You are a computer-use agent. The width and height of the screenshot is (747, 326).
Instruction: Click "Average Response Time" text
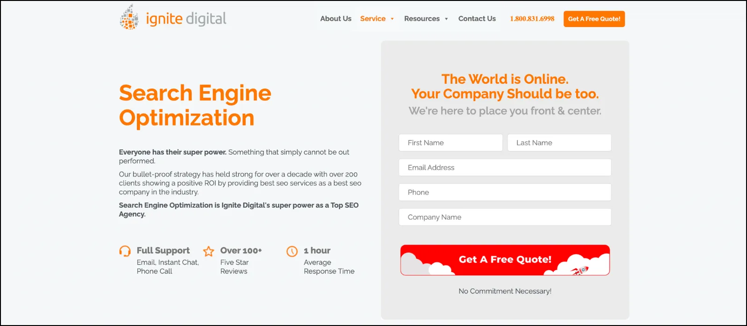pyautogui.click(x=329, y=267)
